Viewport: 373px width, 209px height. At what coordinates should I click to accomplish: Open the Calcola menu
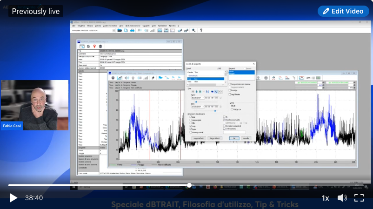pos(98,26)
